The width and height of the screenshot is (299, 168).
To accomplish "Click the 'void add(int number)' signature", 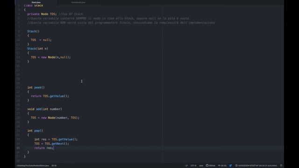I will pos(45,109).
